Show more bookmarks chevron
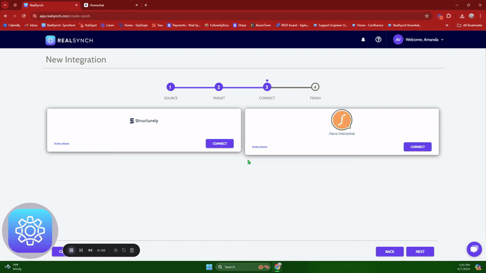The width and height of the screenshot is (486, 273). 447,25
